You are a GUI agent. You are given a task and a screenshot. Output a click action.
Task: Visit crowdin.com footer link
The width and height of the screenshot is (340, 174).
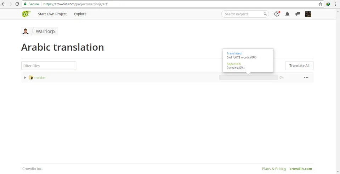pyautogui.click(x=301, y=169)
